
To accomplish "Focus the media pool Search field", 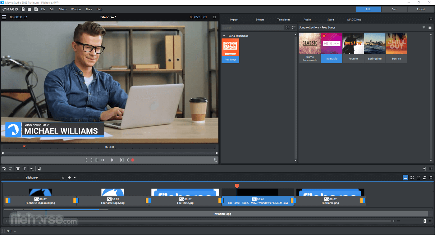I will point(253,28).
